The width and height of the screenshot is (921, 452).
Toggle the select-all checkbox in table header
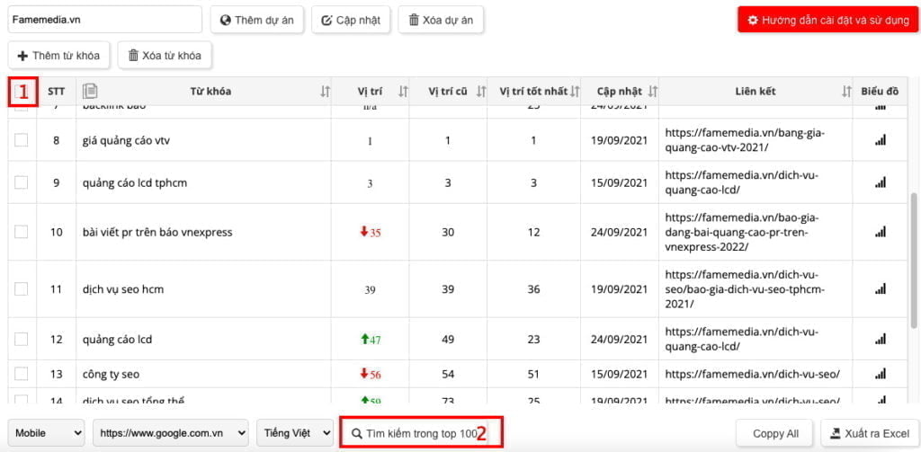[x=22, y=92]
